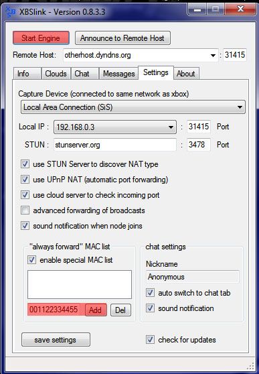Image resolution: width=259 pixels, height=374 pixels.
Task: Click the Remote Host port field
Action: pos(235,55)
